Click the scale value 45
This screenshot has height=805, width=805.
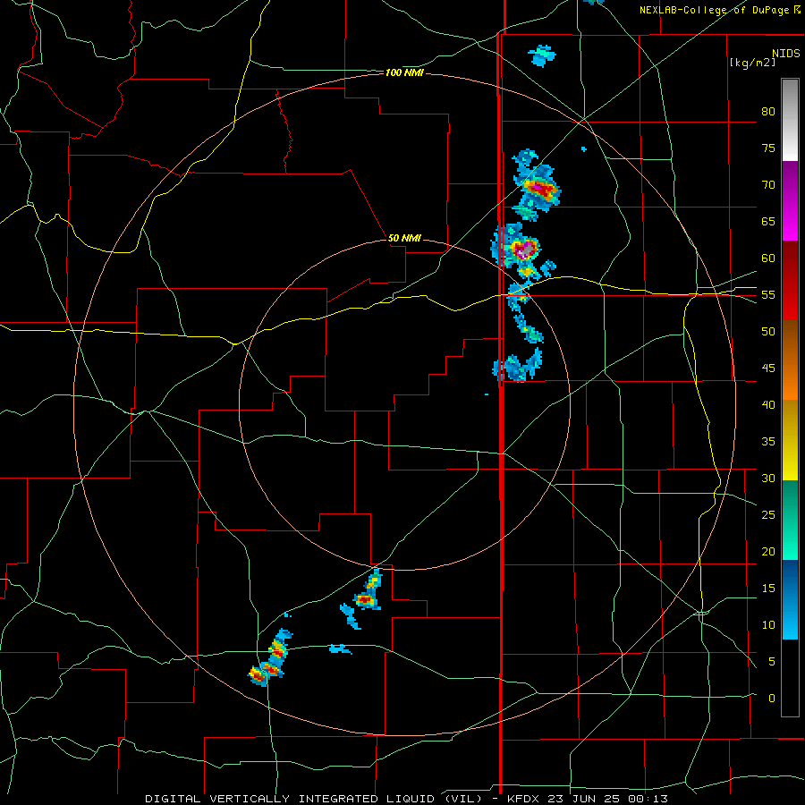click(x=768, y=369)
